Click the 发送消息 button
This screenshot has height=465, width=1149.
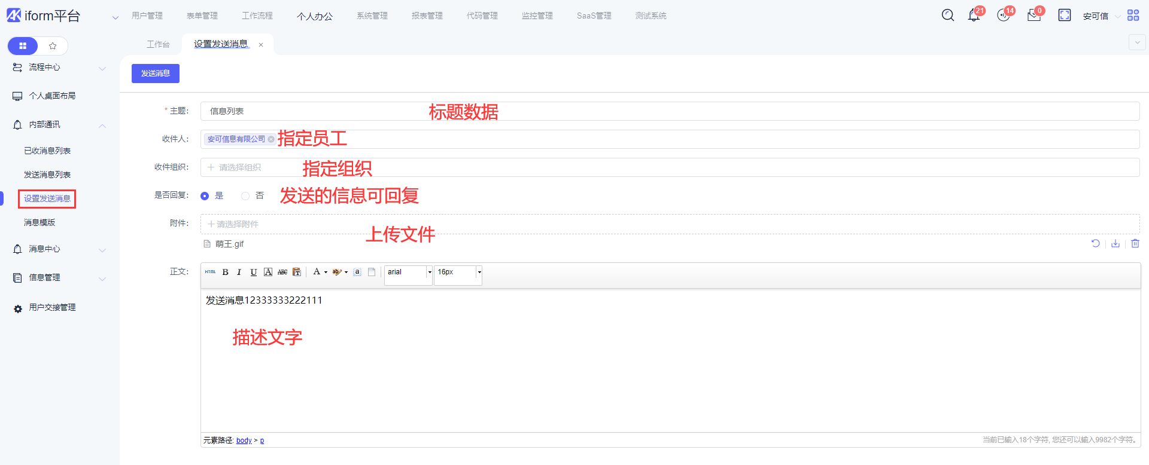click(156, 74)
